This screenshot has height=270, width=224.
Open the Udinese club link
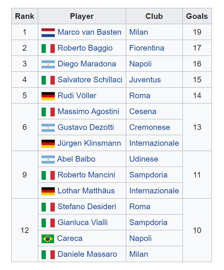pos(144,159)
